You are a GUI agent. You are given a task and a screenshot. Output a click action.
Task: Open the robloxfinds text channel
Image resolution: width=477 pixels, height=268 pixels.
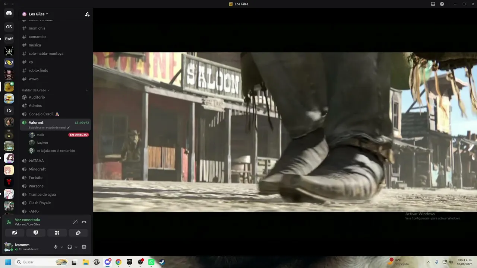point(56,70)
